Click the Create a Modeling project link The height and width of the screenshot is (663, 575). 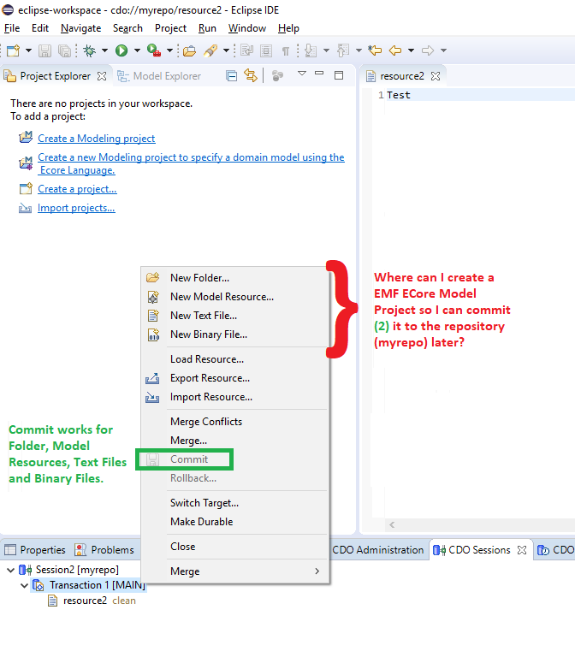coord(97,139)
